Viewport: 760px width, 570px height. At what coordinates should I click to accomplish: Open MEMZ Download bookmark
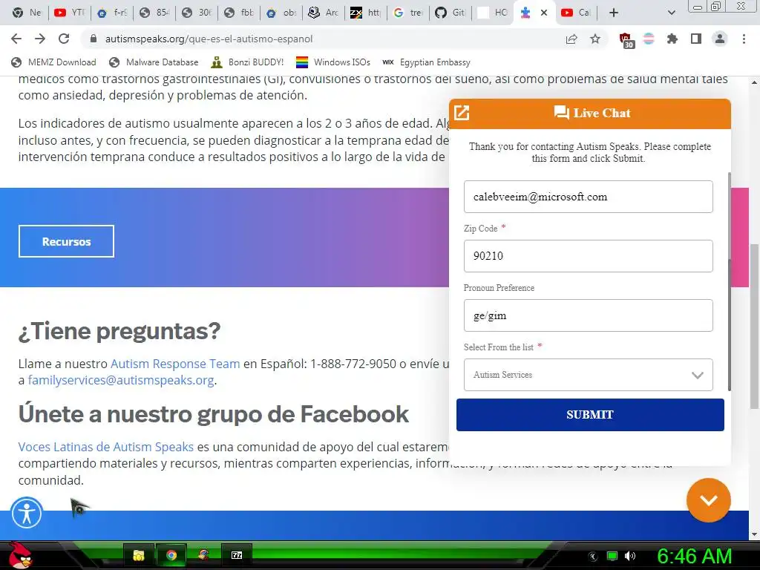53,62
